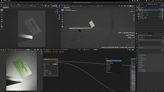Expand the Geometry Data panel

coord(151,69)
